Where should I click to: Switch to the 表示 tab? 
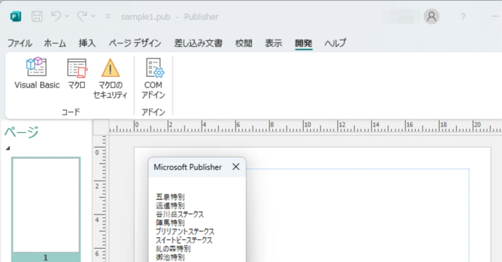[273, 43]
